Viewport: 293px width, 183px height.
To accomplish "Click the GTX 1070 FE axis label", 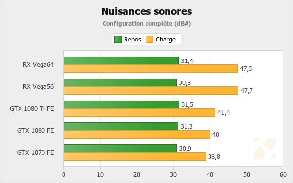I will click(x=36, y=153).
